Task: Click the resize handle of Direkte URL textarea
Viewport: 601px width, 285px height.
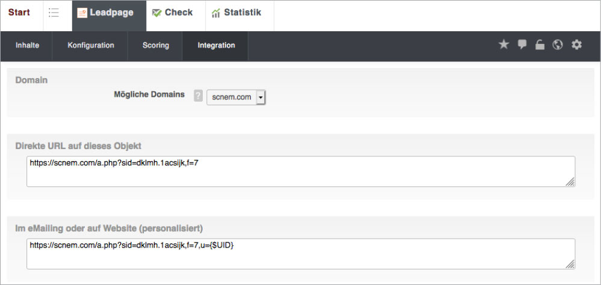Action: click(x=570, y=182)
